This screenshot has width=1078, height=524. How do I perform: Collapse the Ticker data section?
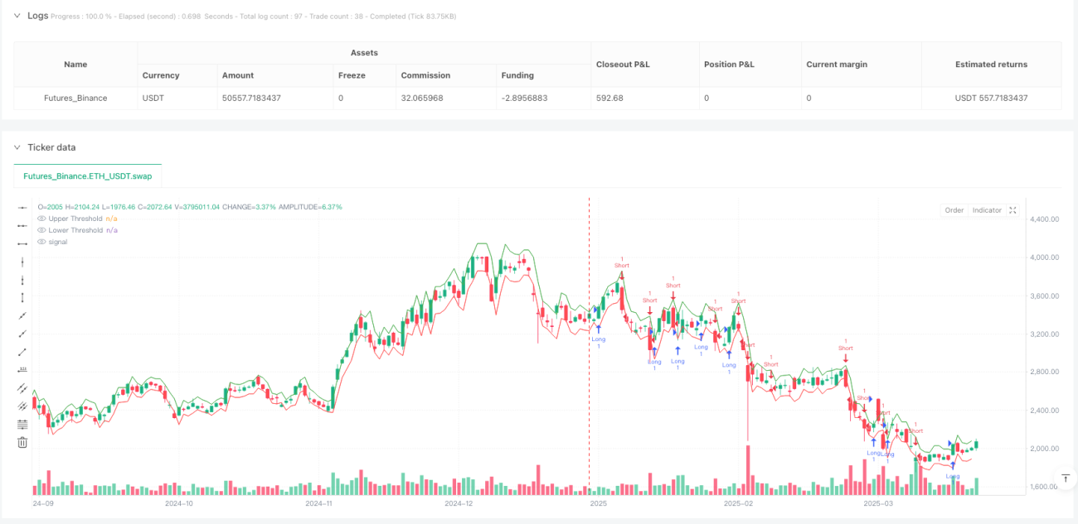pyautogui.click(x=17, y=147)
